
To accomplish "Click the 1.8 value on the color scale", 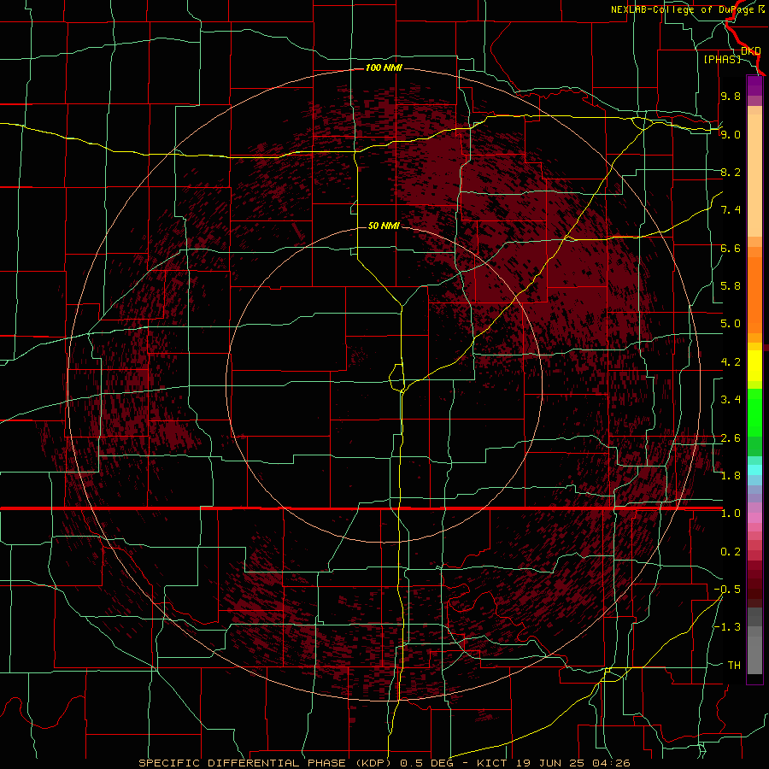I will [731, 476].
